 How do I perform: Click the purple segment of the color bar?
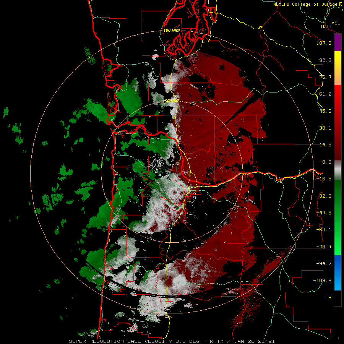338,43
